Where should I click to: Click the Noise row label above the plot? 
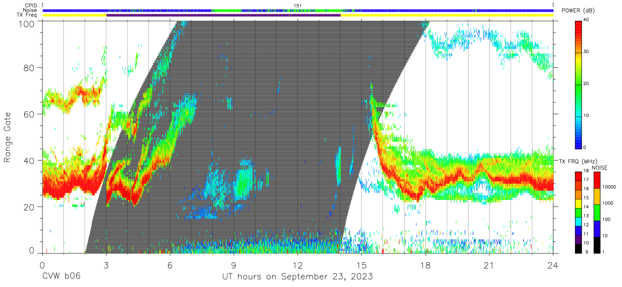click(x=30, y=10)
